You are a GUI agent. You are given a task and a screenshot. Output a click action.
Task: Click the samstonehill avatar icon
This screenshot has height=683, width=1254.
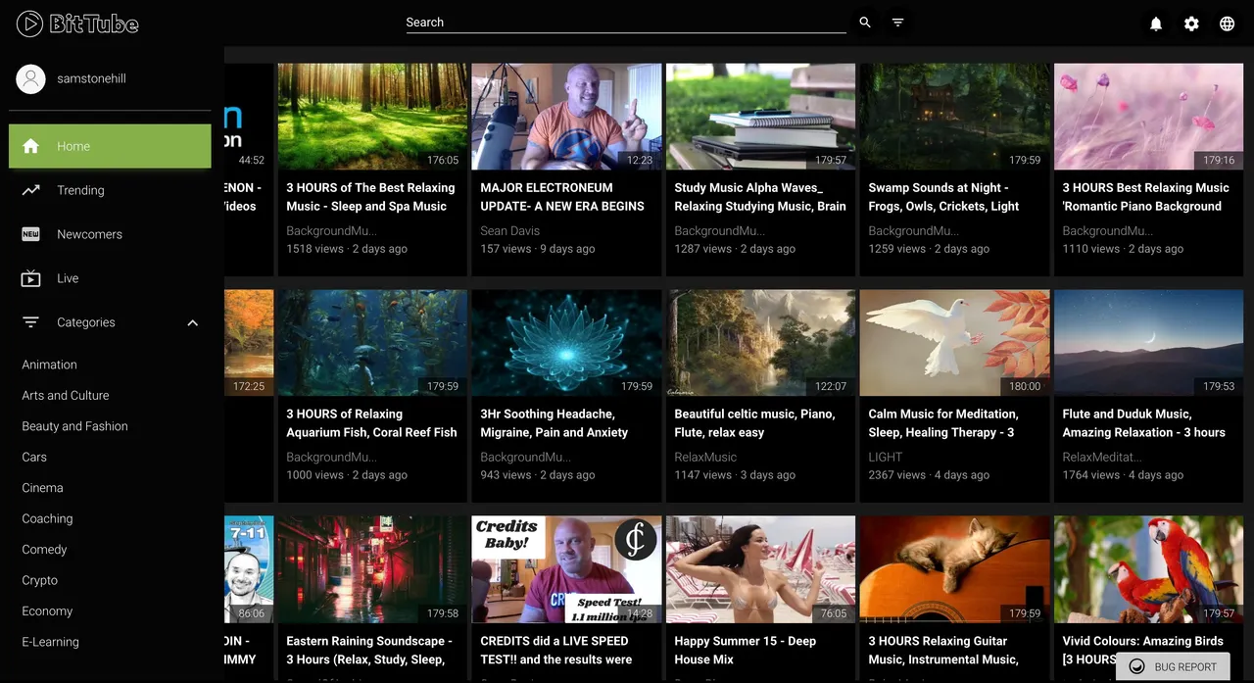point(31,78)
